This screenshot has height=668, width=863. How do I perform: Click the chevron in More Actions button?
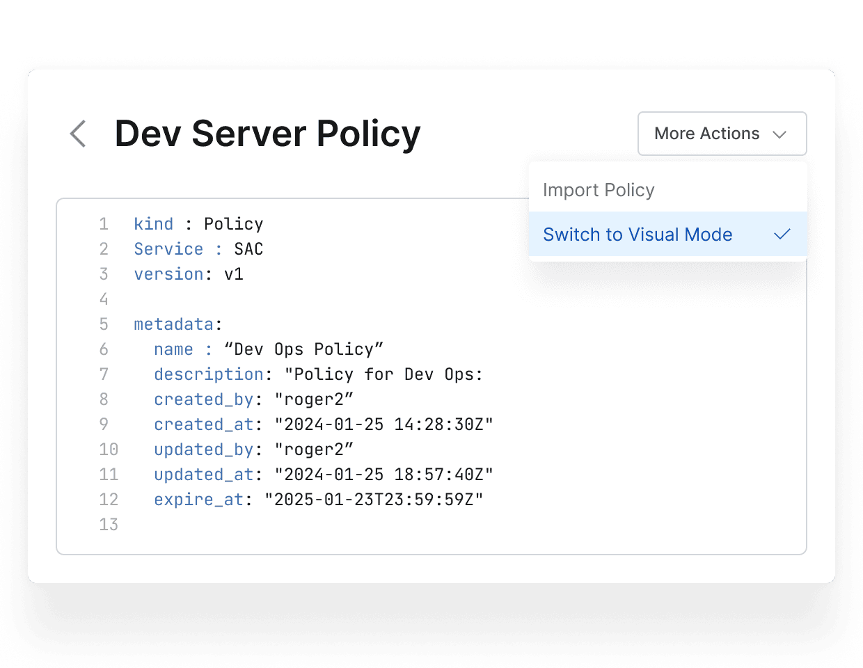(x=779, y=134)
